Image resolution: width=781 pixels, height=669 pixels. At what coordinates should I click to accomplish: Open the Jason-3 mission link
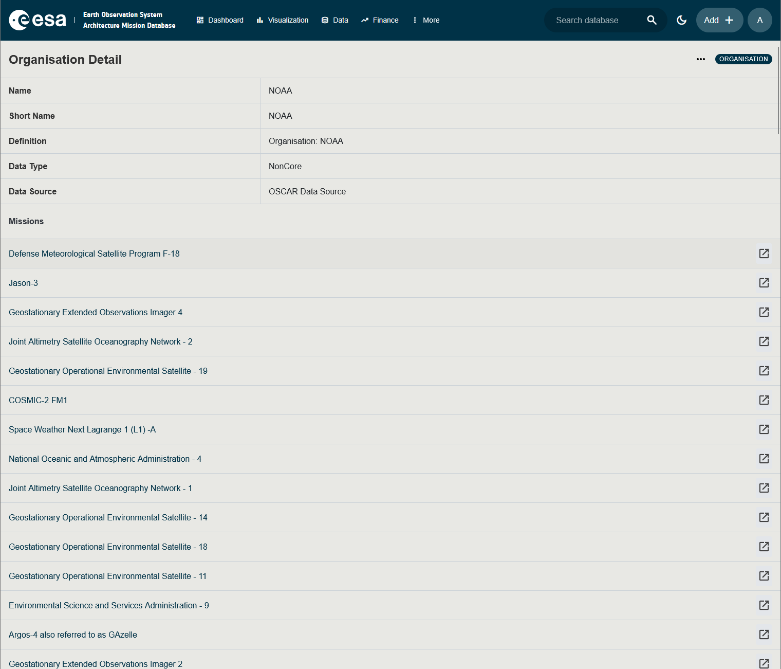coord(23,283)
